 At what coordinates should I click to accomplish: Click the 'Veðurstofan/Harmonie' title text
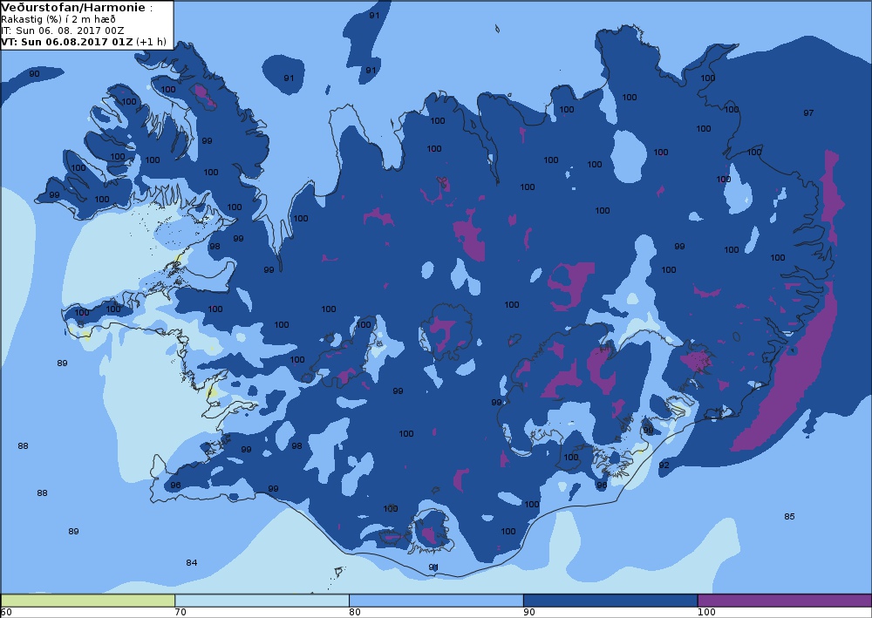73,8
